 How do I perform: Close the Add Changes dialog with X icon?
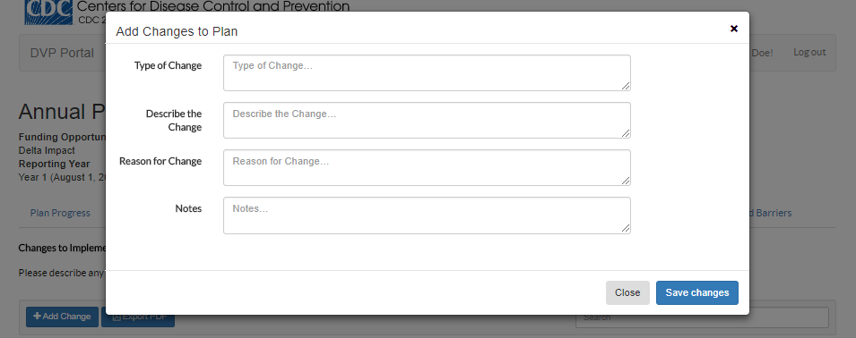[734, 29]
